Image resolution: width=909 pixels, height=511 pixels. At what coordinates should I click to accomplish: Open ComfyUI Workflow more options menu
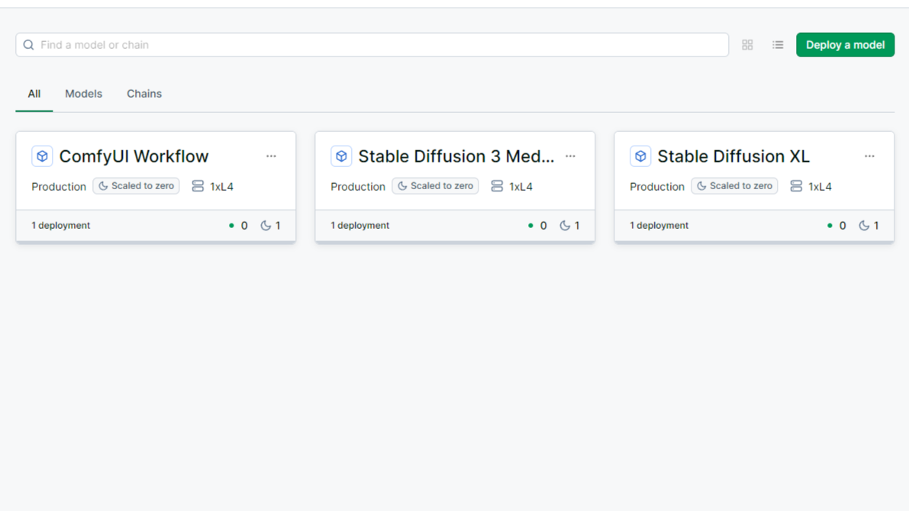(271, 156)
